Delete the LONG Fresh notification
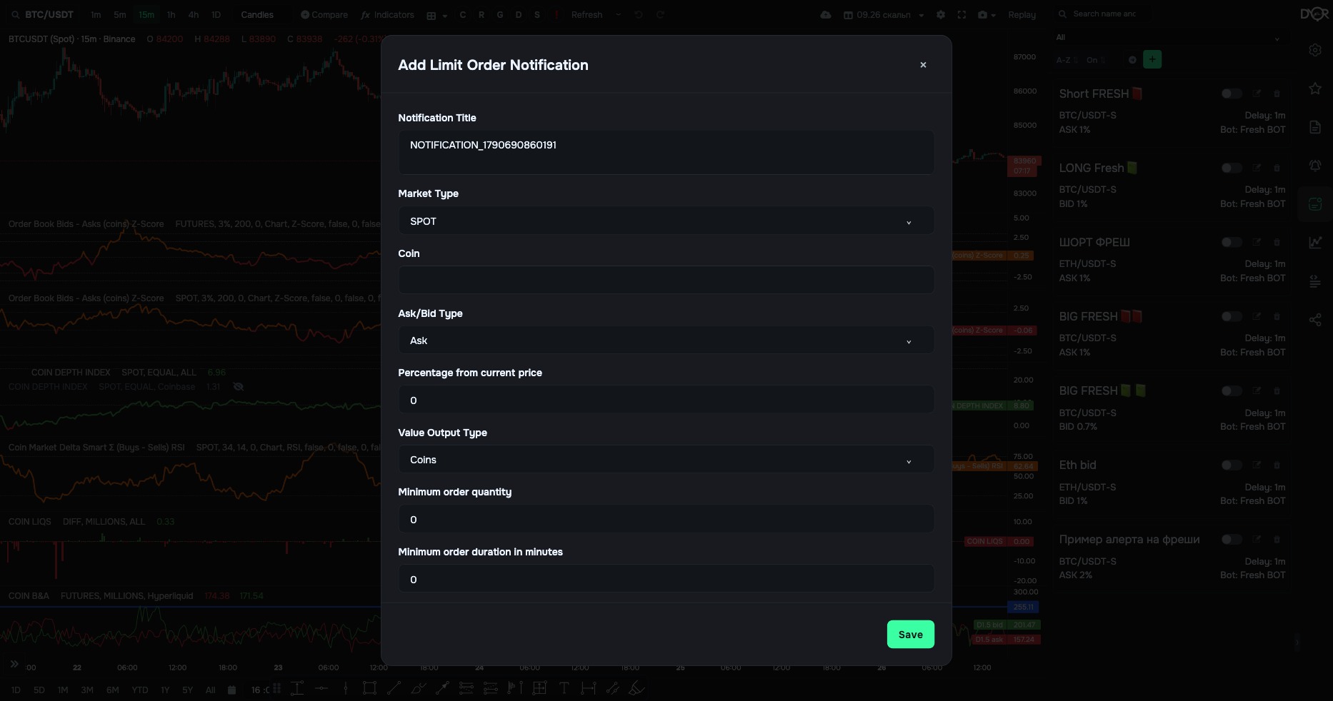This screenshot has height=701, width=1333. tap(1277, 168)
